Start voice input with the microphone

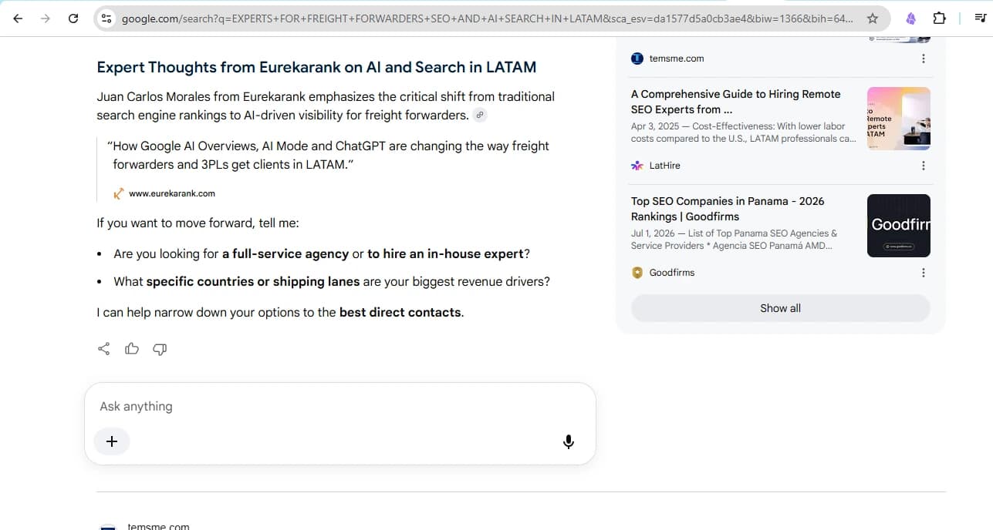point(569,441)
